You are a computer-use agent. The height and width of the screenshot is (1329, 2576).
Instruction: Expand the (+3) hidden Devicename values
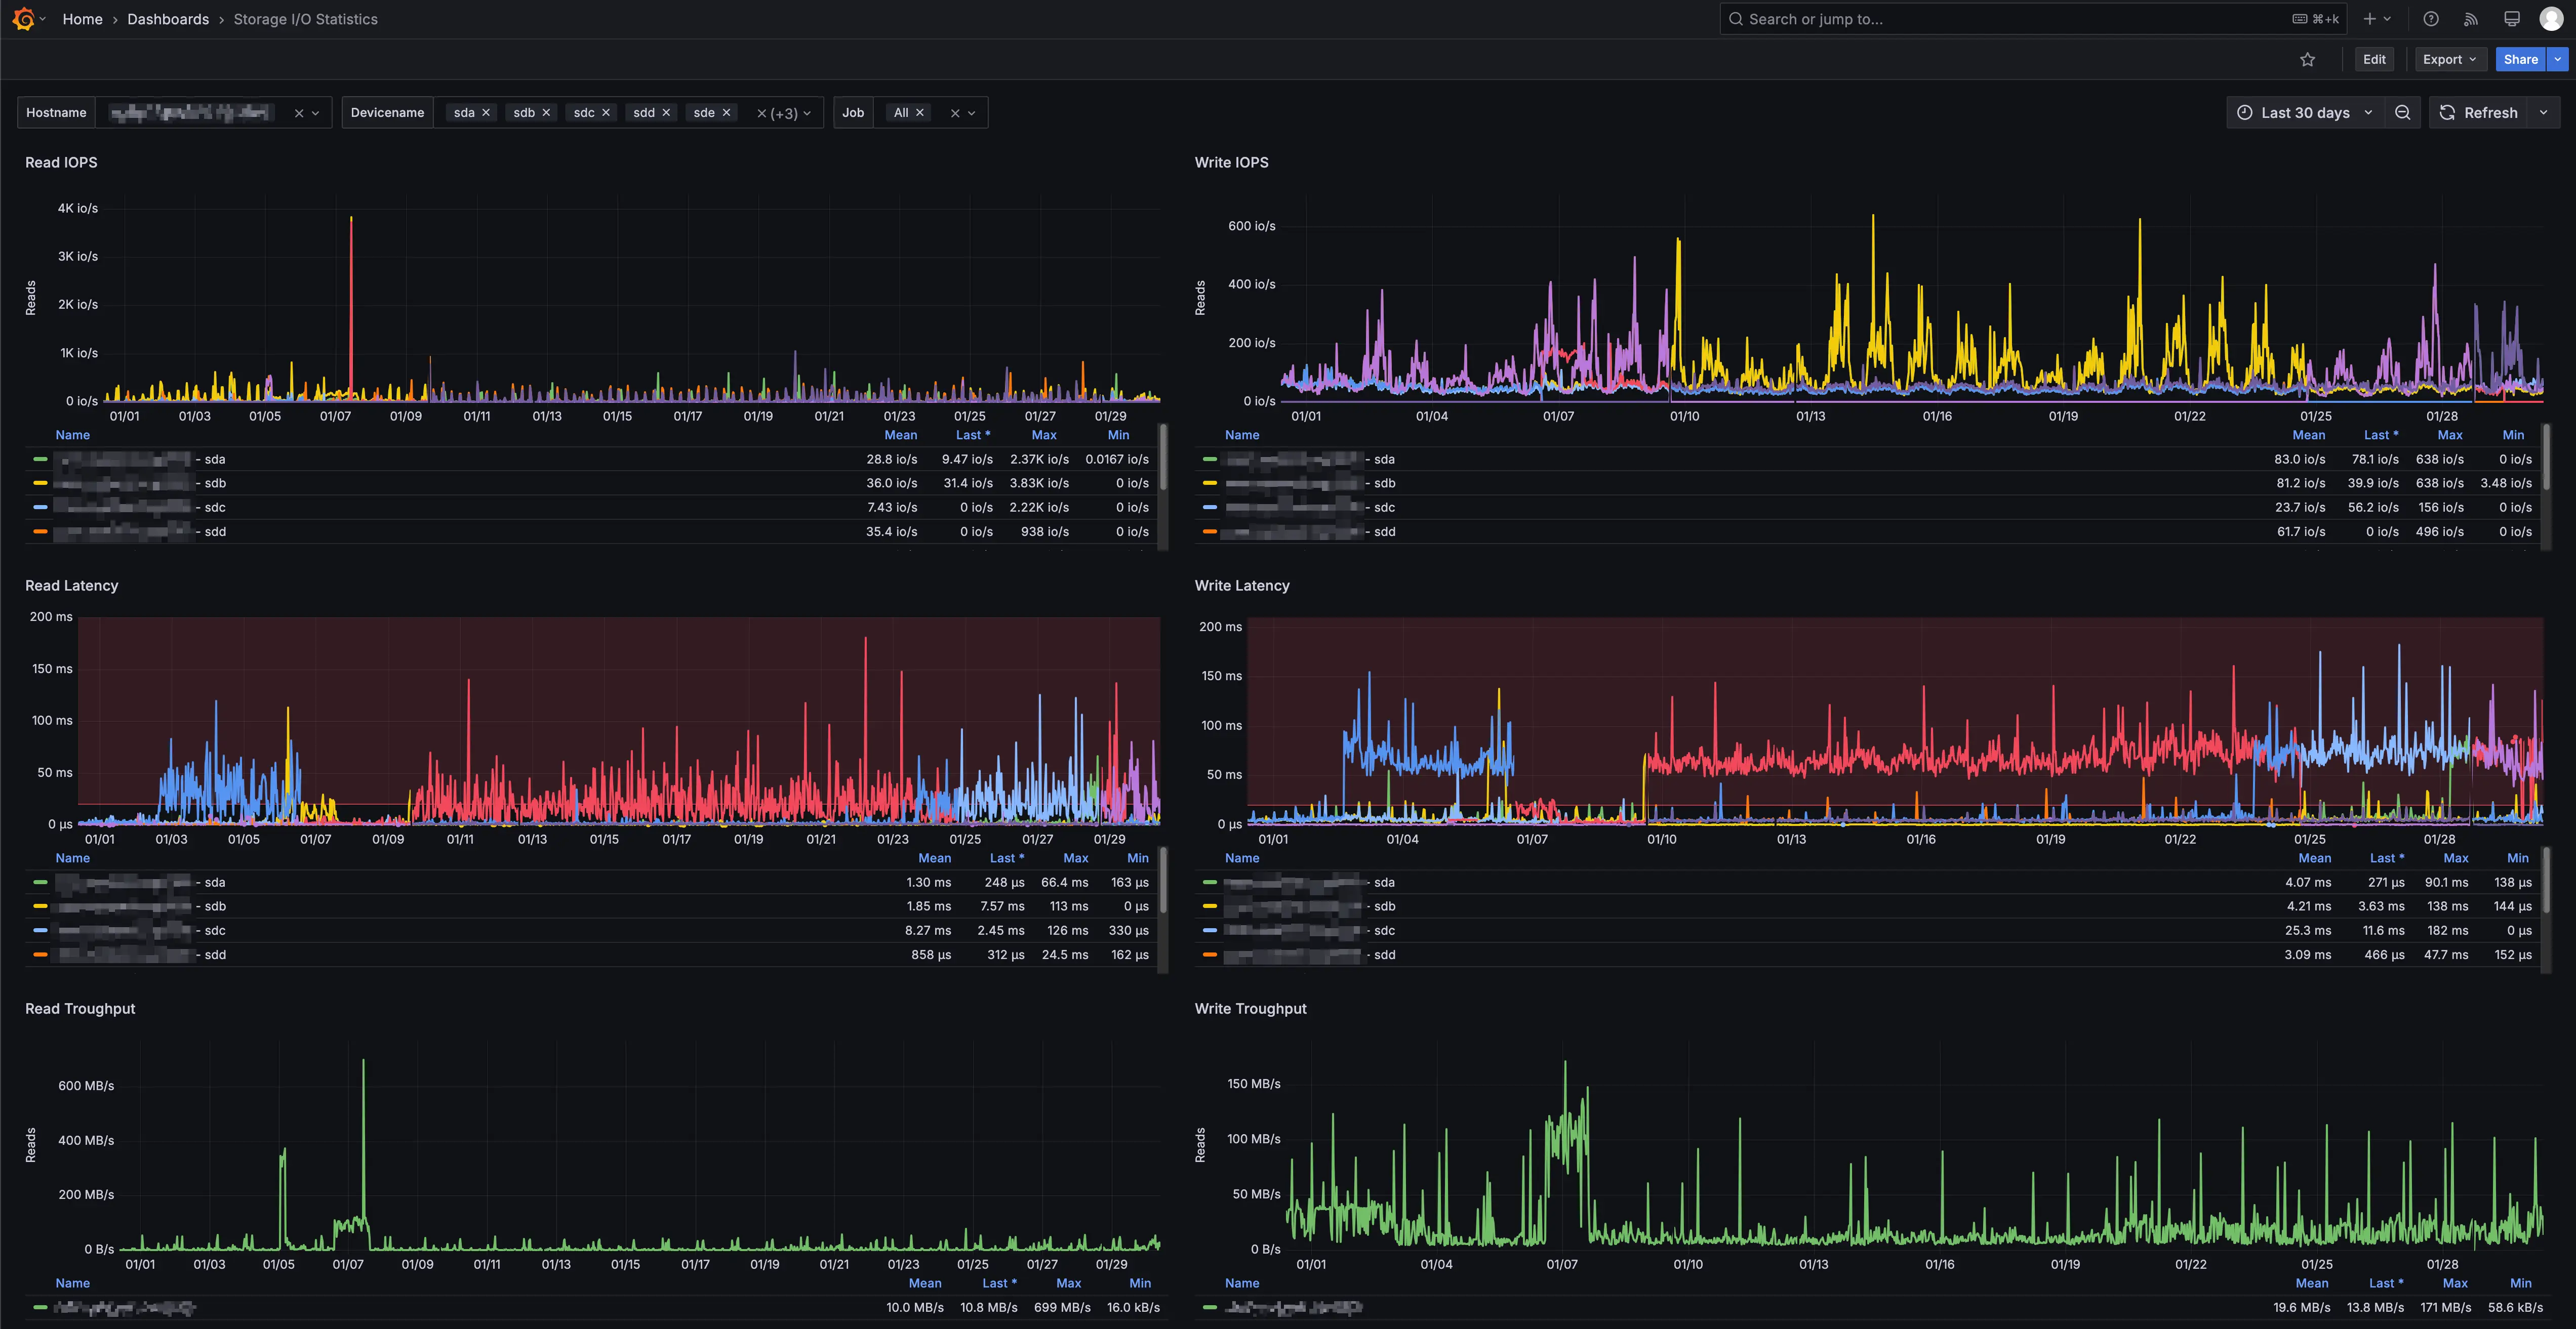(x=783, y=112)
